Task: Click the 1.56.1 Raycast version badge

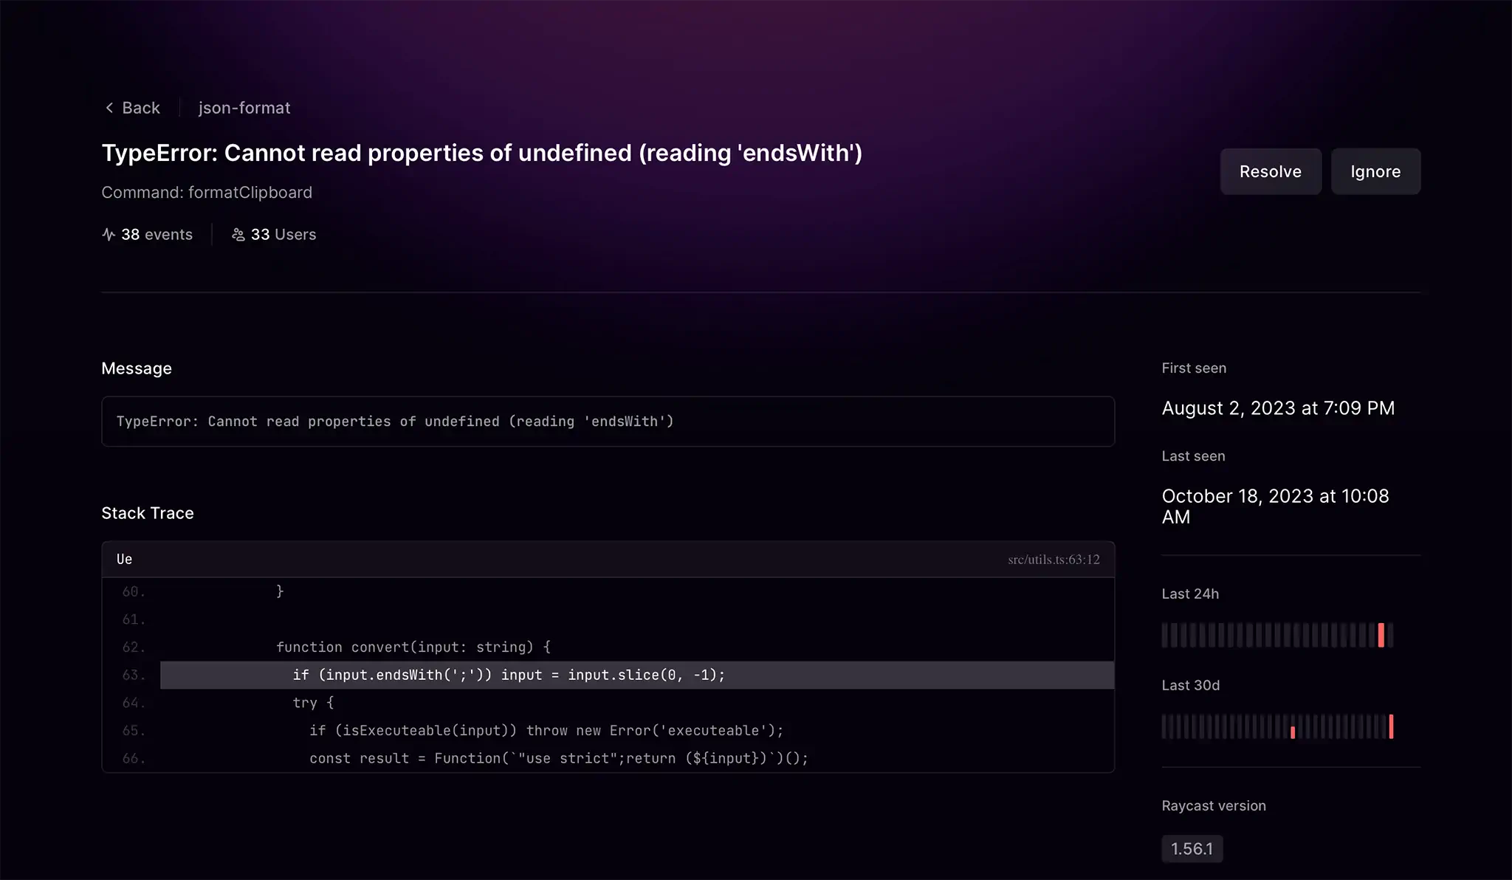Action: [1192, 849]
